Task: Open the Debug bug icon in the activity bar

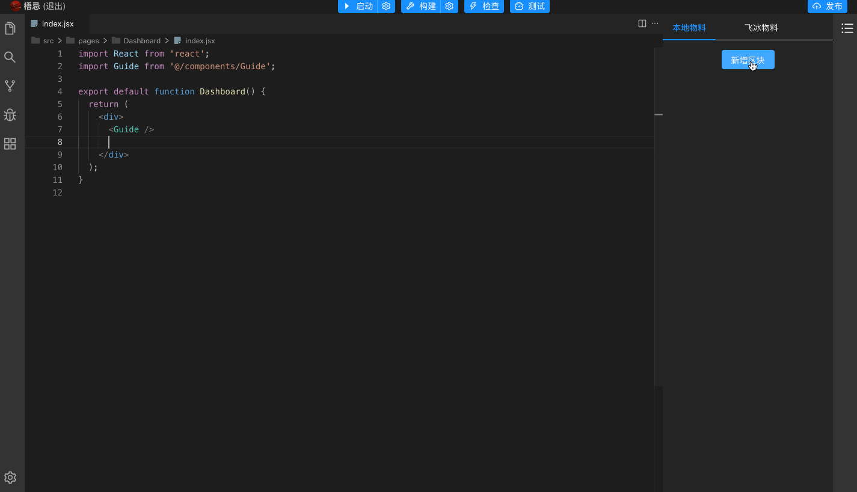Action: 10,115
